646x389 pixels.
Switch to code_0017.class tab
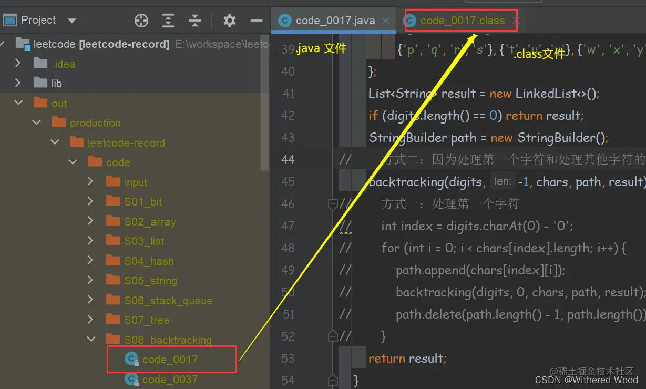click(463, 21)
